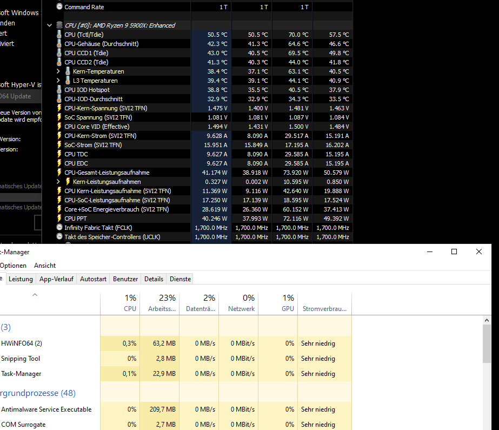Click the lightning icon of CPU-Kern-Spannung (SVI2 TFN)

click(x=59, y=108)
